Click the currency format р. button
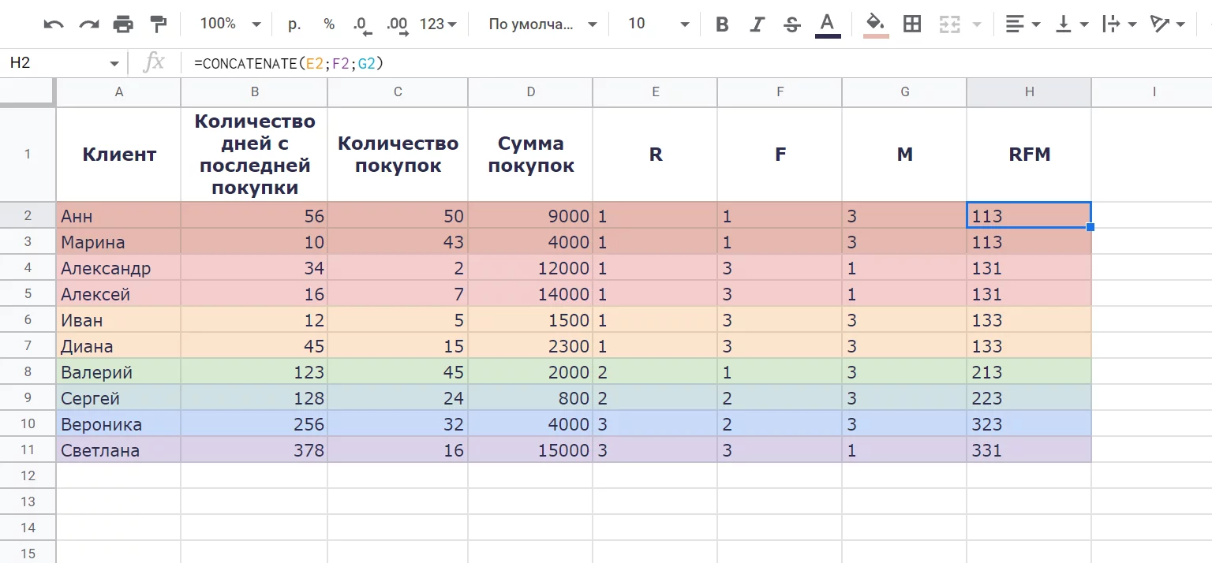This screenshot has width=1212, height=563. point(294,24)
